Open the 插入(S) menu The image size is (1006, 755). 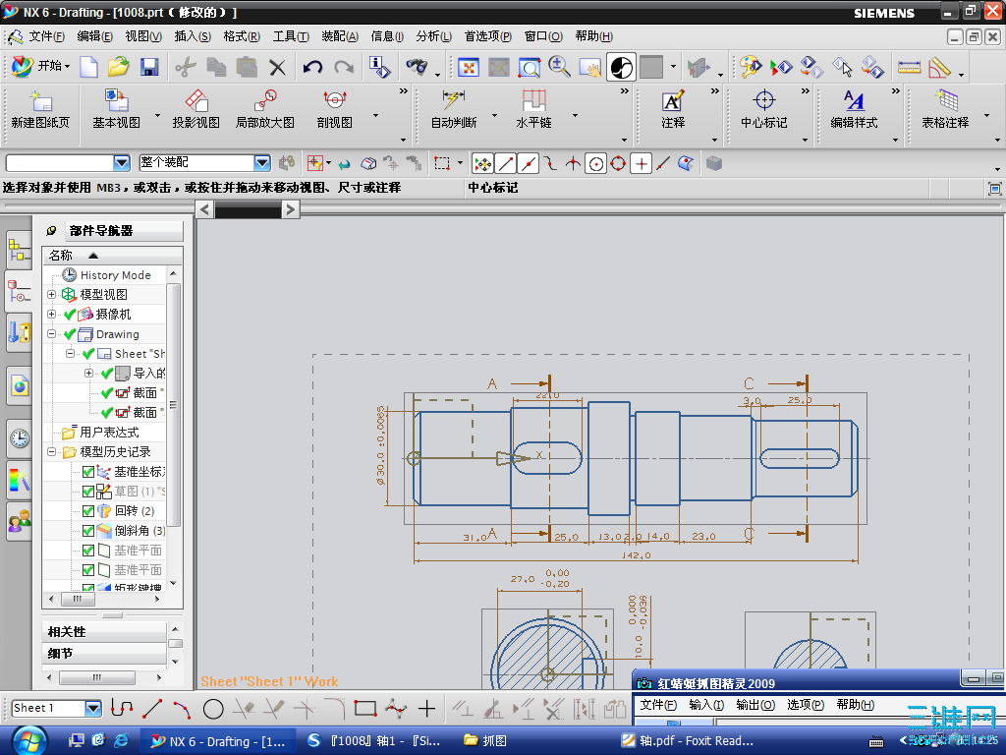(192, 36)
